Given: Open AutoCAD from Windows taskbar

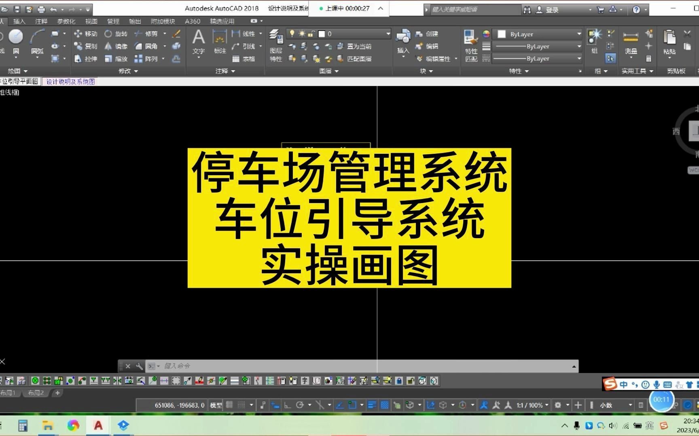Looking at the screenshot, I should (x=98, y=425).
